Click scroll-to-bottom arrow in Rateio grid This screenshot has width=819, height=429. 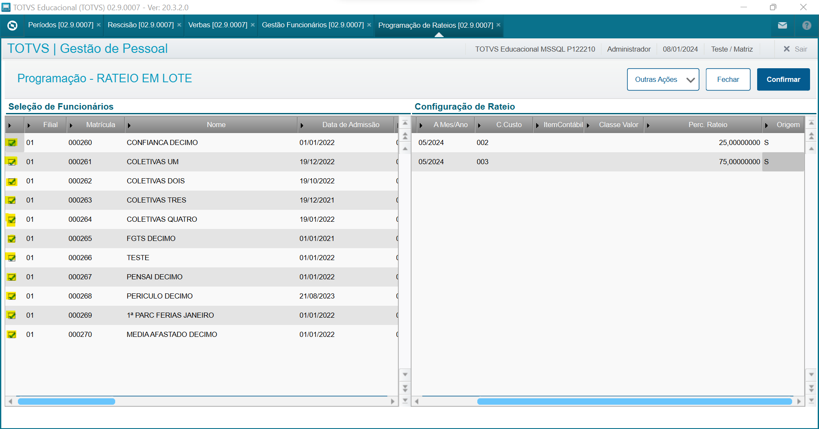(x=811, y=400)
